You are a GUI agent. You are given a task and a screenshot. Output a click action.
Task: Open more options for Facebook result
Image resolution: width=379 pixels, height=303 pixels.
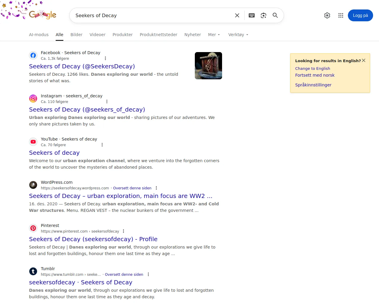tap(105, 59)
